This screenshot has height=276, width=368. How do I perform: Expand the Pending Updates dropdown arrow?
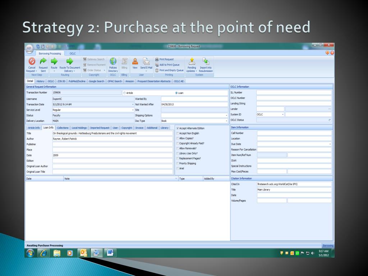[x=196, y=71]
